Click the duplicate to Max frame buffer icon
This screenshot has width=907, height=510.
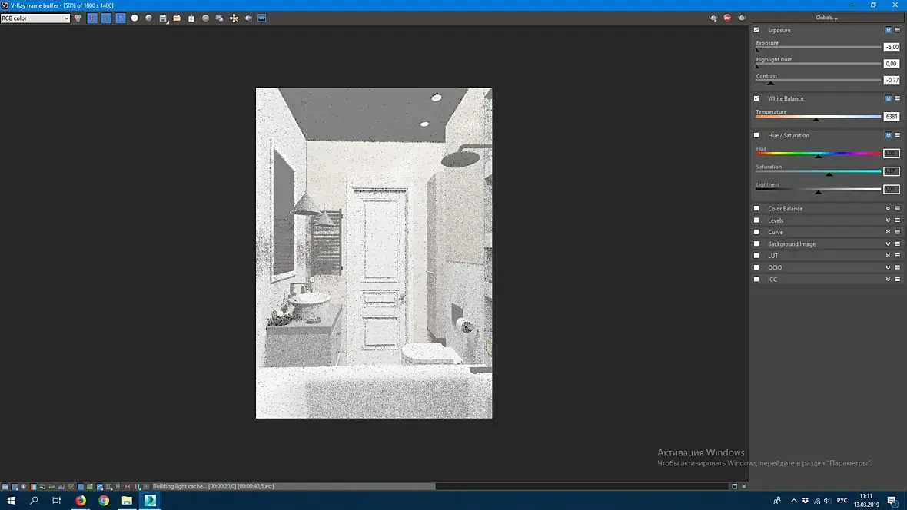tap(205, 18)
